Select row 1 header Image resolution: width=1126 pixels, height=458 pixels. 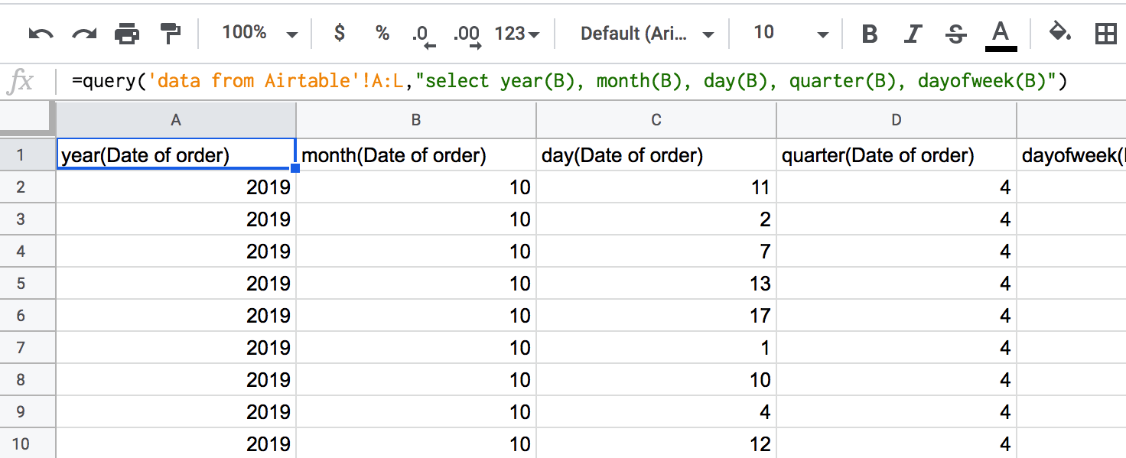28,155
